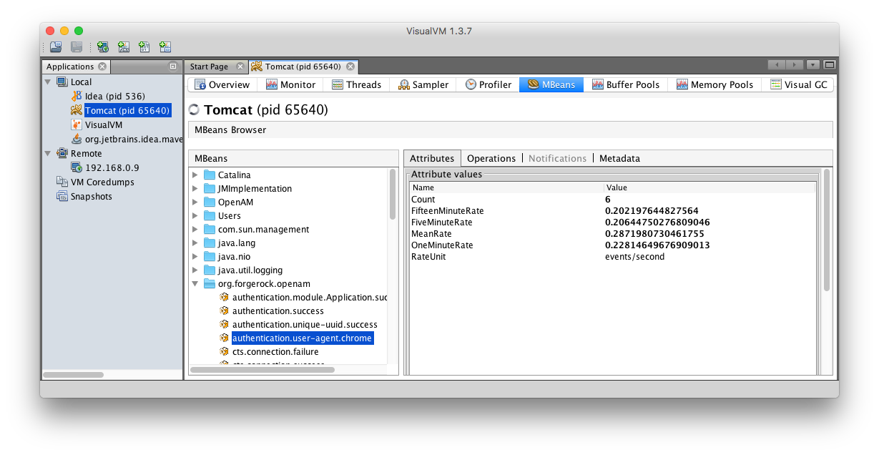Image resolution: width=879 pixels, height=455 pixels.
Task: Collapse the org.forgerock.openam folder
Action: (195, 283)
